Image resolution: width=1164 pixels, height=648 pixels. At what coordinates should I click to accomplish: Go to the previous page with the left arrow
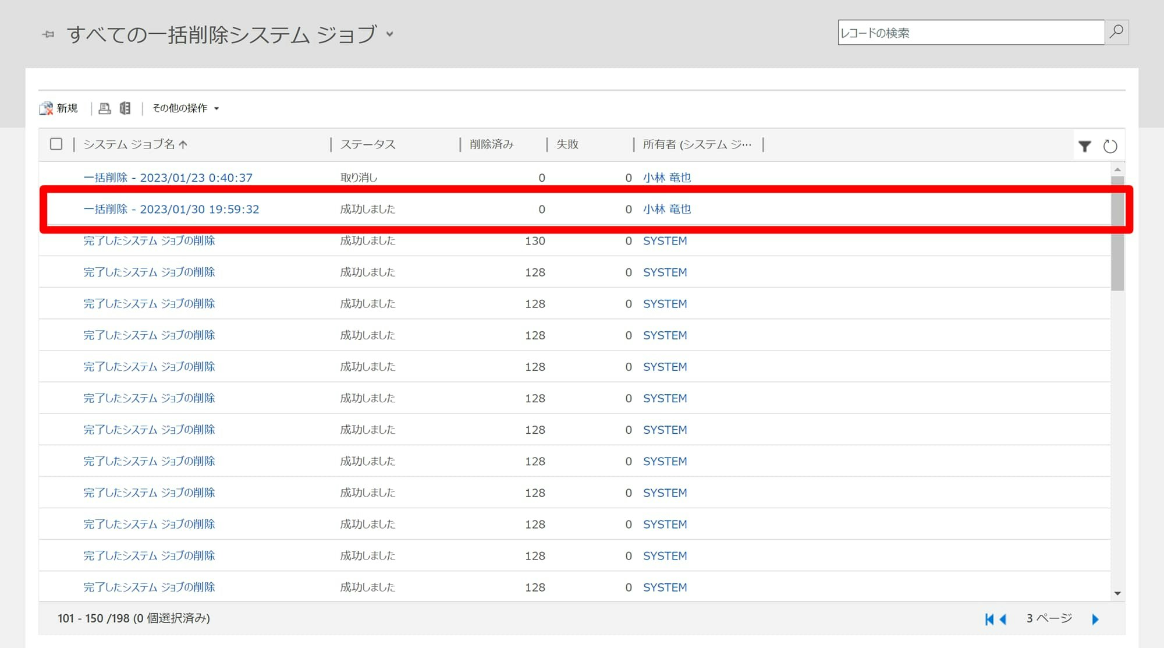pos(1003,619)
